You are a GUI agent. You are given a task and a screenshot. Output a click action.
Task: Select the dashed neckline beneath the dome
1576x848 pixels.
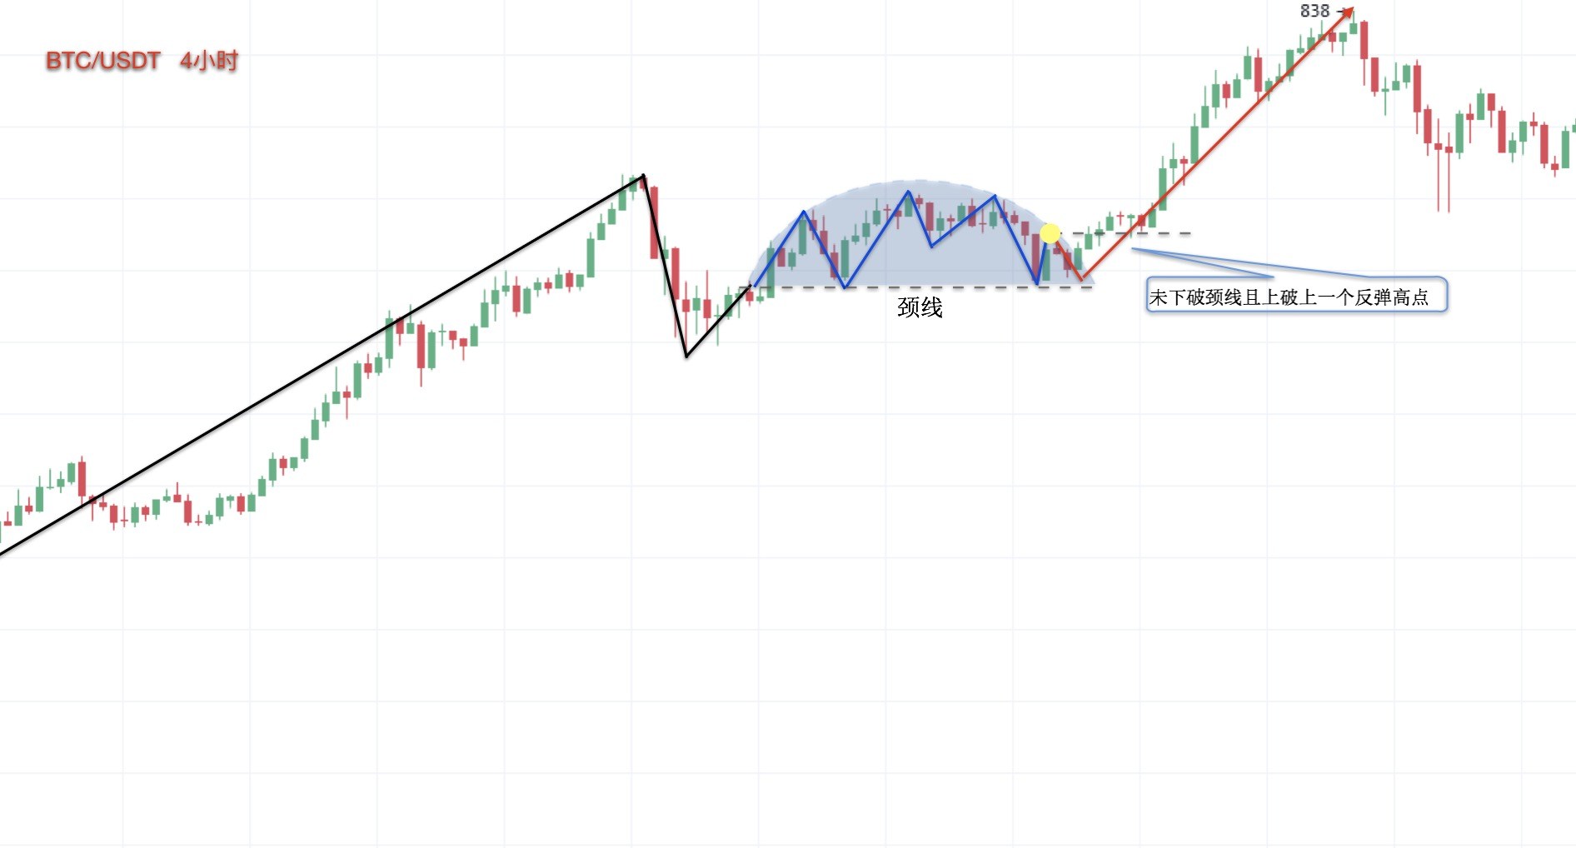(958, 287)
